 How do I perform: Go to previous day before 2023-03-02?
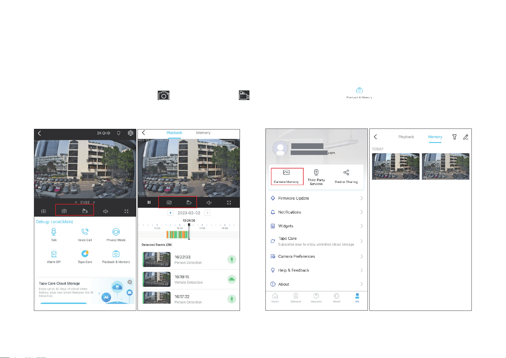171,213
